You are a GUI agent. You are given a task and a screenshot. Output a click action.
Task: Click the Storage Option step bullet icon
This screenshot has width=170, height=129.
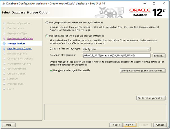[4, 44]
